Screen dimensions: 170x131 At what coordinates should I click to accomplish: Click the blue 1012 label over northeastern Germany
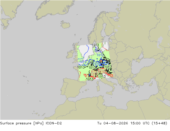pyautogui.click(x=100, y=55)
